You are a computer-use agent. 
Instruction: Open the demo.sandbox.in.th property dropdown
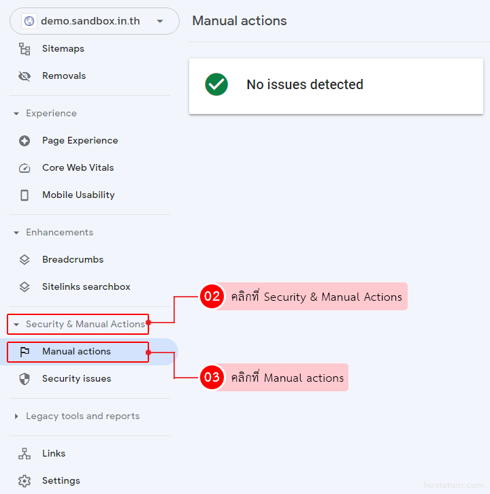tap(94, 21)
